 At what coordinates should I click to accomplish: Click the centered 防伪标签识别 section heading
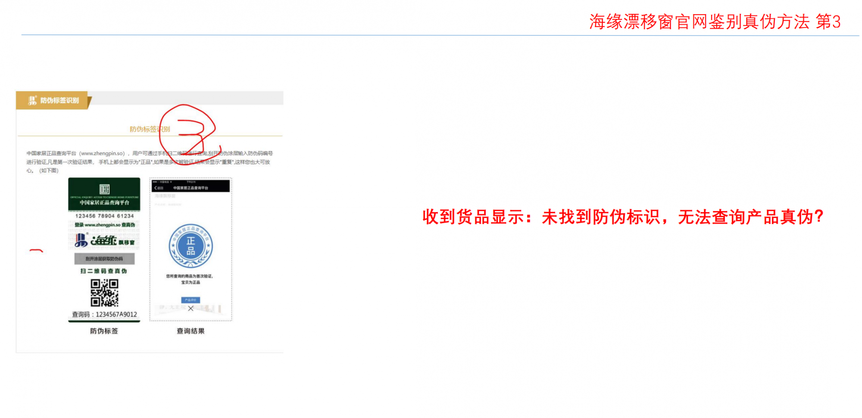click(x=149, y=129)
